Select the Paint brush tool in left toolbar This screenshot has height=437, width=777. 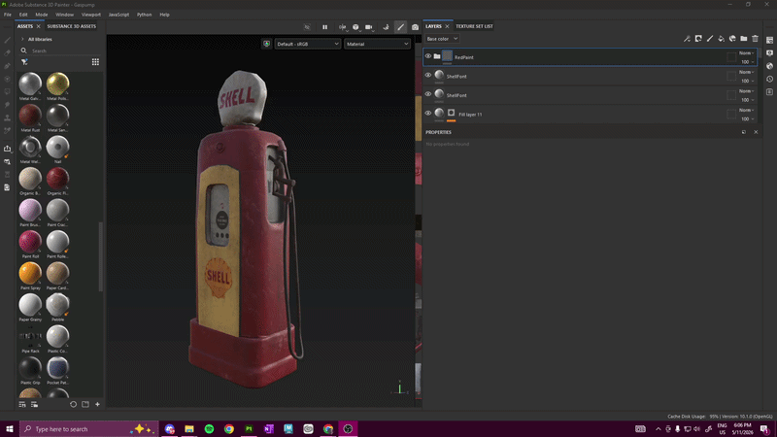(8, 40)
